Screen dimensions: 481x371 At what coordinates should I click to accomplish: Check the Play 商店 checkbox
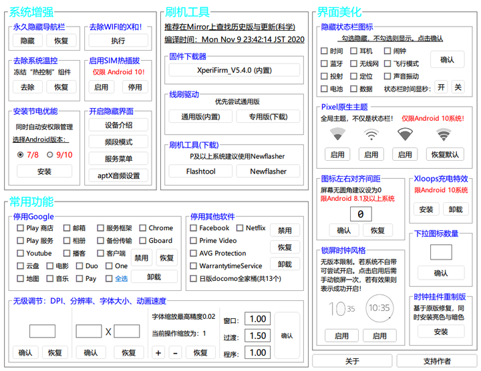click(x=20, y=228)
